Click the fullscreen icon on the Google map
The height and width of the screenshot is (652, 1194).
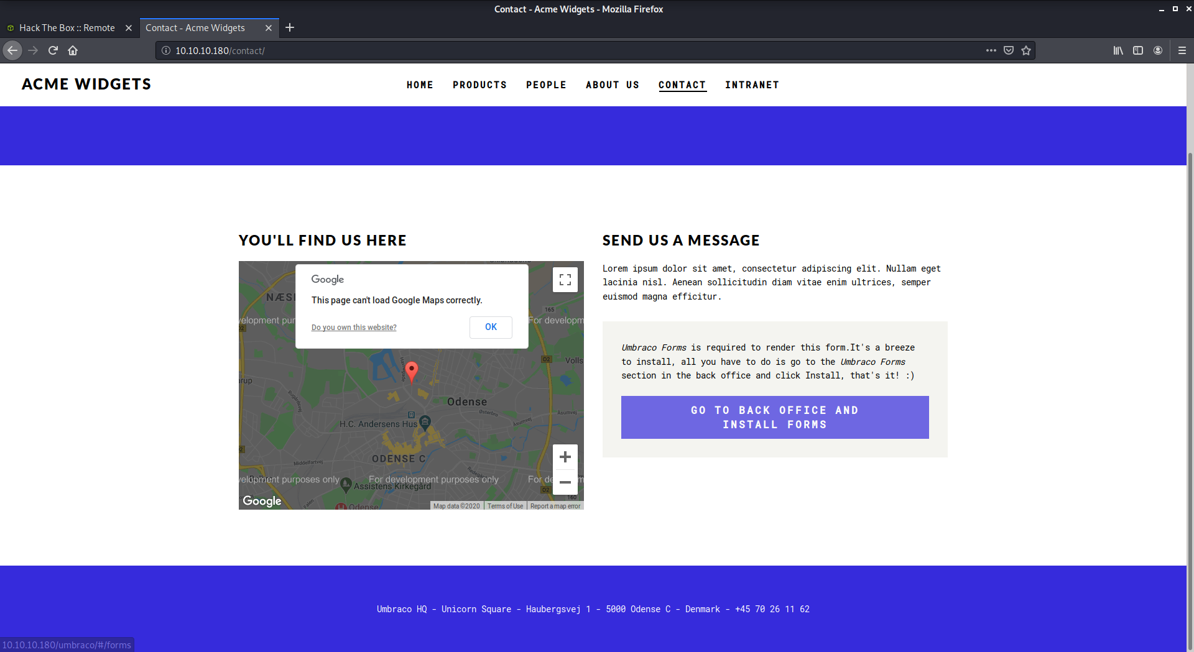click(x=565, y=279)
